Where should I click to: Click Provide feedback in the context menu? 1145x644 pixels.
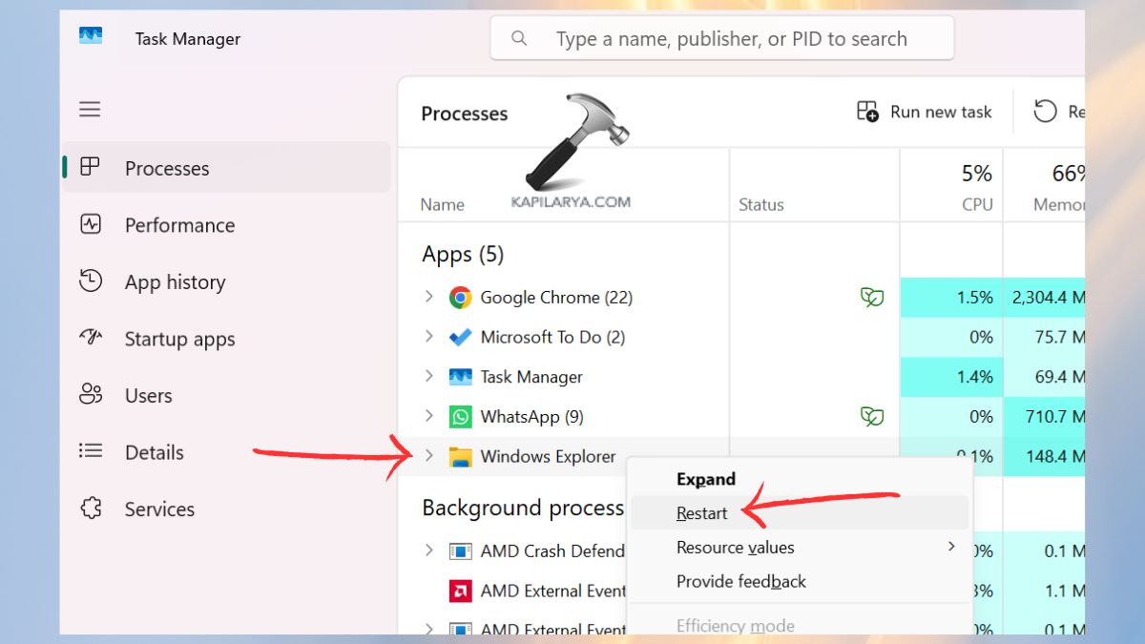point(741,581)
